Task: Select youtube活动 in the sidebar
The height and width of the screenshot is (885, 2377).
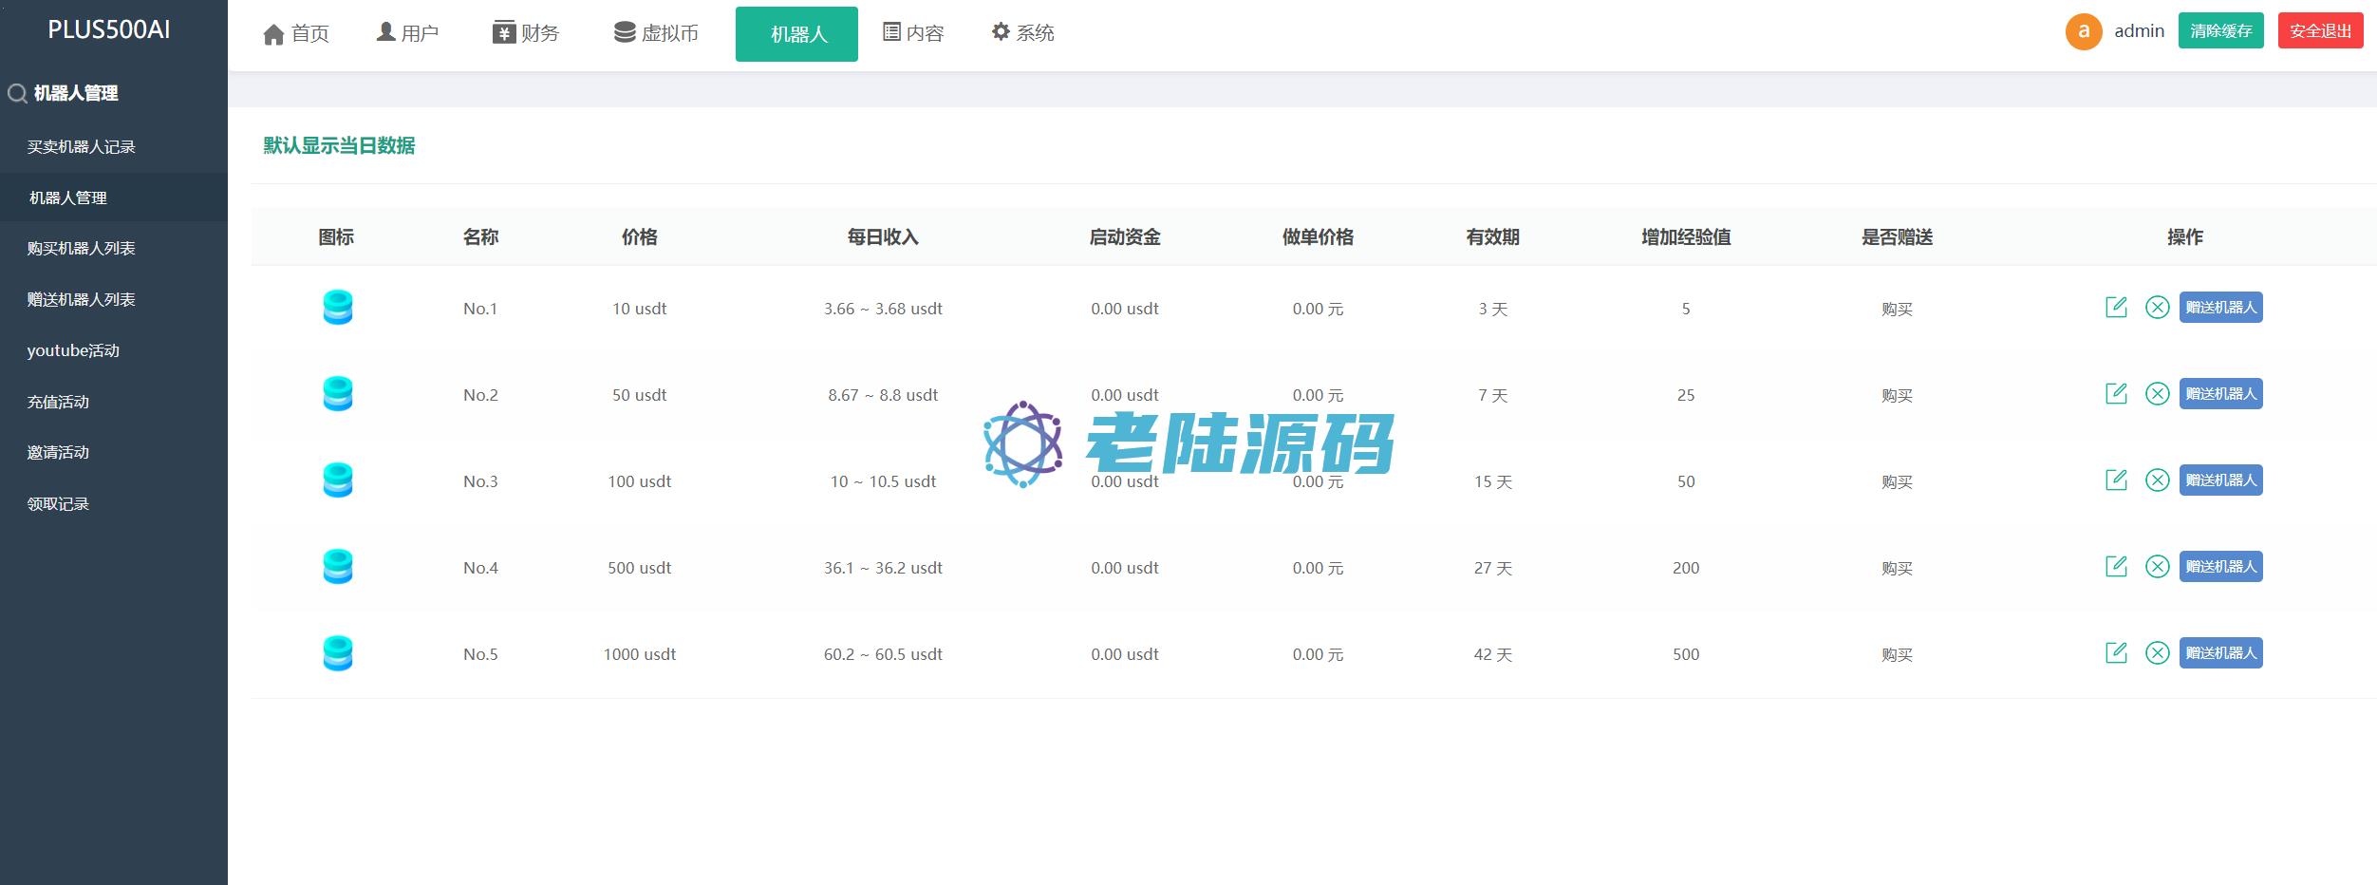Action: [x=73, y=350]
